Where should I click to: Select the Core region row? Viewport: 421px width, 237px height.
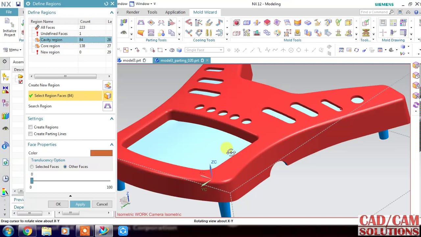70,46
